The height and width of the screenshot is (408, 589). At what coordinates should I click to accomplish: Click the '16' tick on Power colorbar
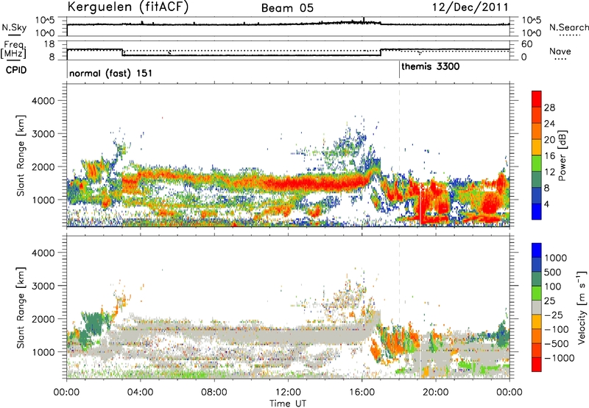pos(549,156)
